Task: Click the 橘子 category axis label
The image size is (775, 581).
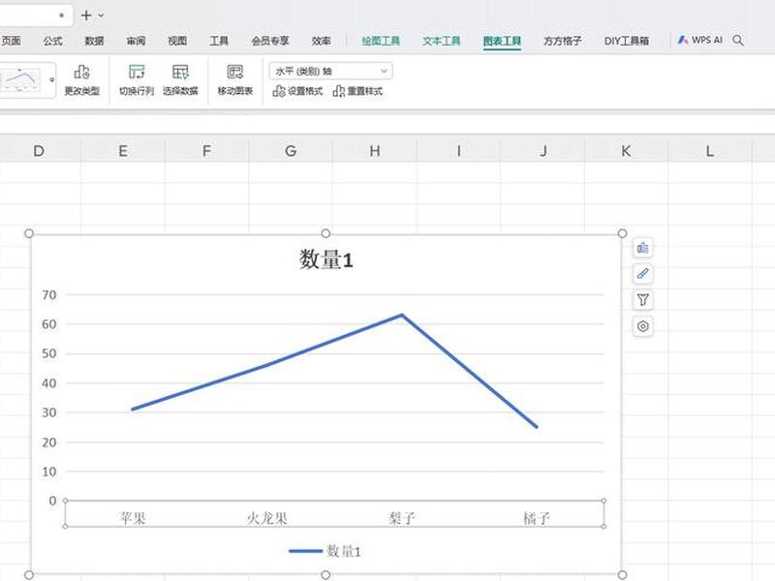Action: click(x=537, y=518)
